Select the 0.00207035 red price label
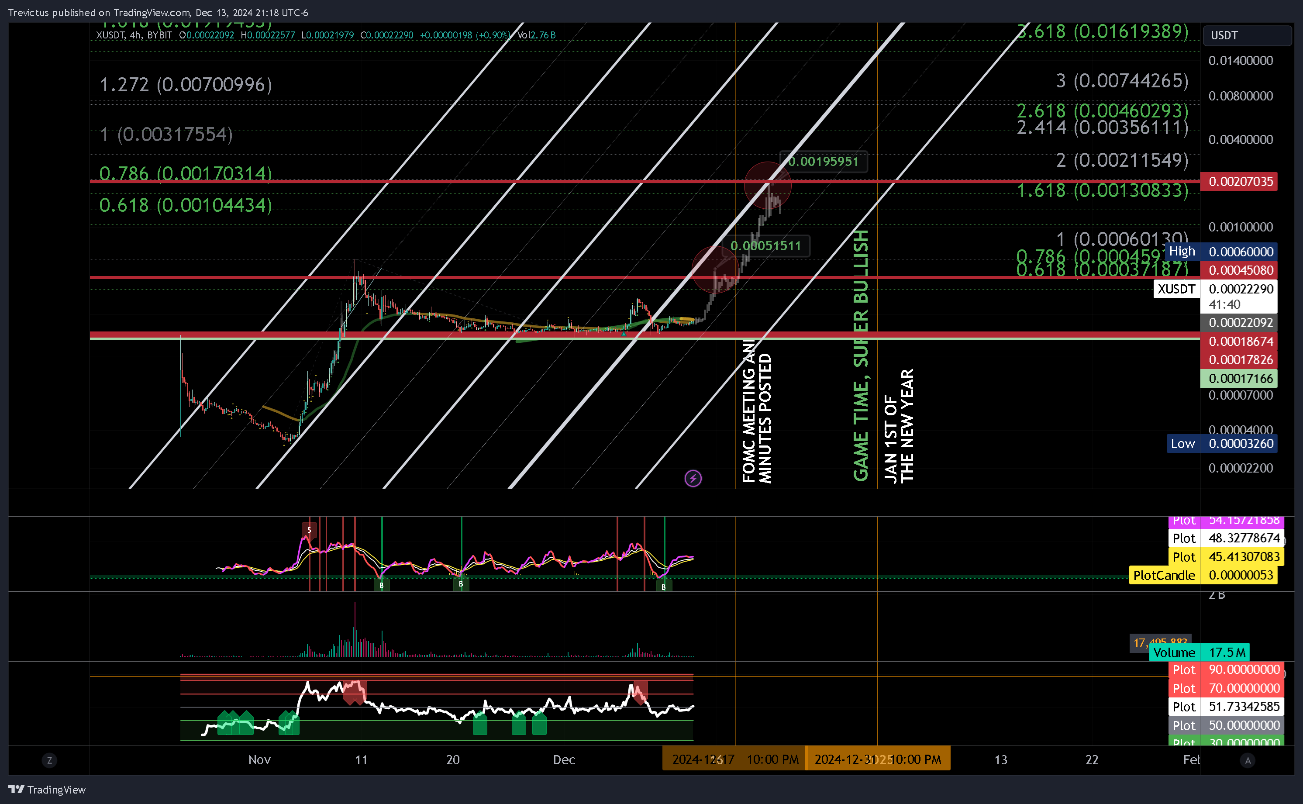 [x=1239, y=181]
